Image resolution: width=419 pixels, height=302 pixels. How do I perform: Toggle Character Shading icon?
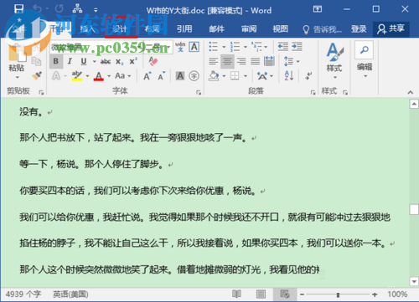[180, 75]
